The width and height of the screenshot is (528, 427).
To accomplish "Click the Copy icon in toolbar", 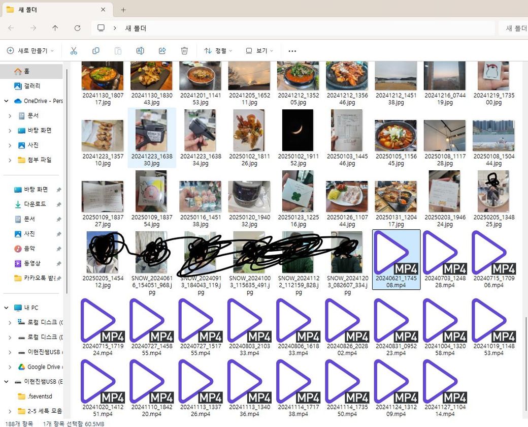I will [x=96, y=51].
